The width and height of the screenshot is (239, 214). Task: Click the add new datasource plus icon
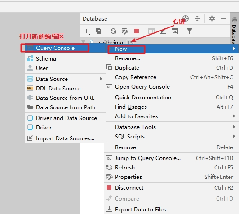click(x=87, y=31)
